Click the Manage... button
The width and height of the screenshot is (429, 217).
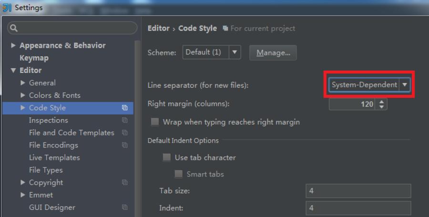273,52
